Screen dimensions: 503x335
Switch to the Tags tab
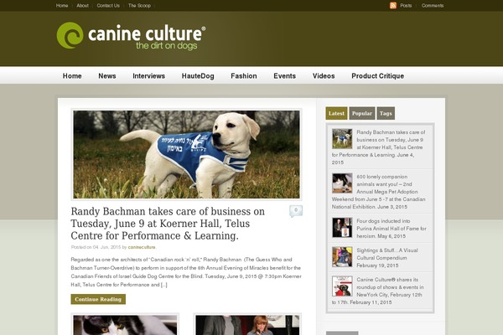[x=386, y=113]
